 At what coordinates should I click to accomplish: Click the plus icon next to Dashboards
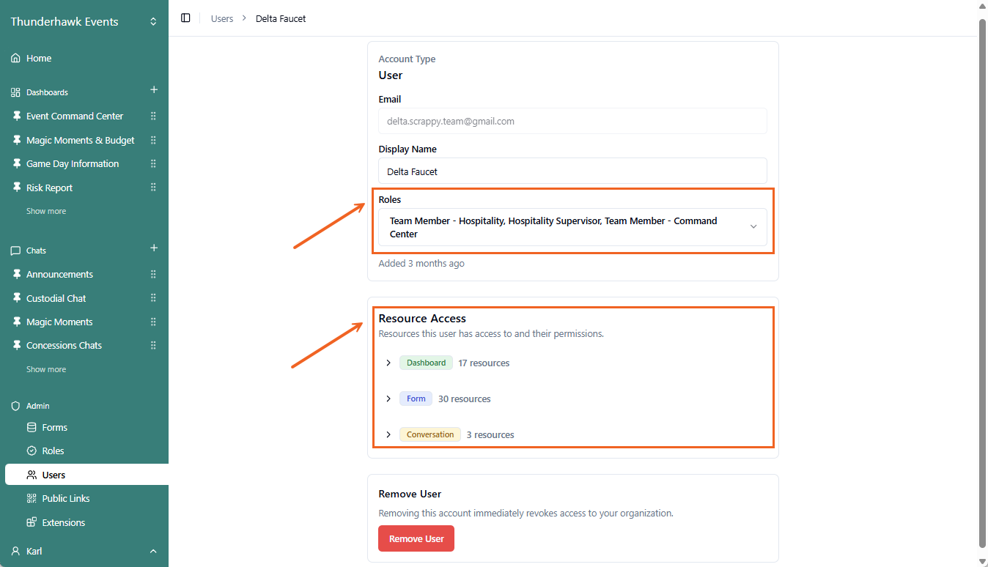click(x=154, y=90)
